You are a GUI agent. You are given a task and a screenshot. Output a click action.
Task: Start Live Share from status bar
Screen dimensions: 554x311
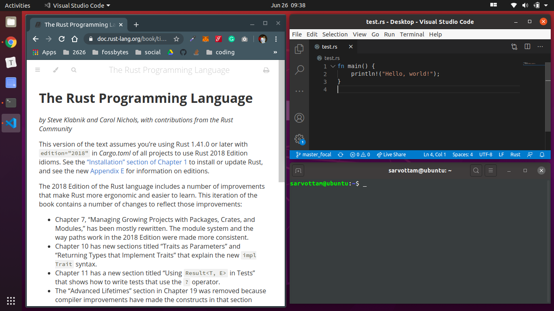click(x=391, y=155)
